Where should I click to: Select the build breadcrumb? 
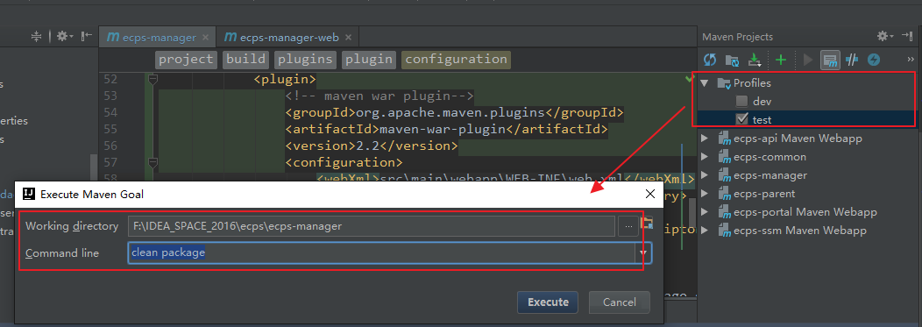245,60
